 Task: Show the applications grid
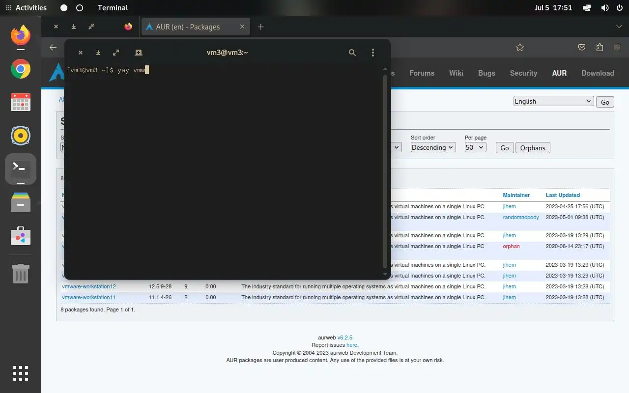tap(21, 373)
